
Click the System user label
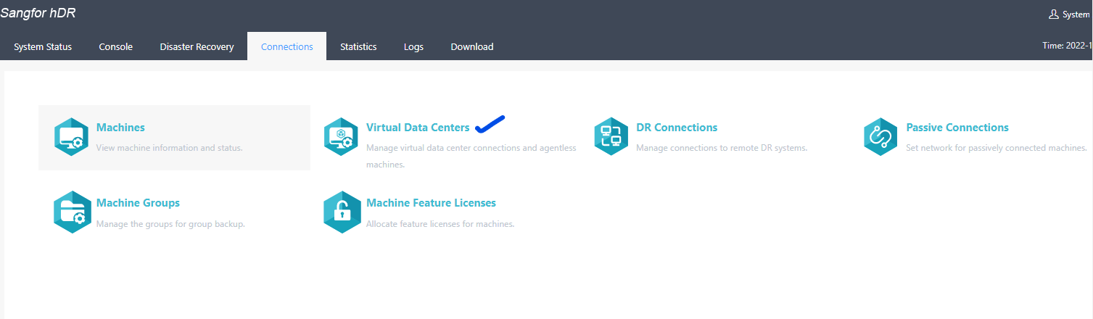click(1077, 14)
